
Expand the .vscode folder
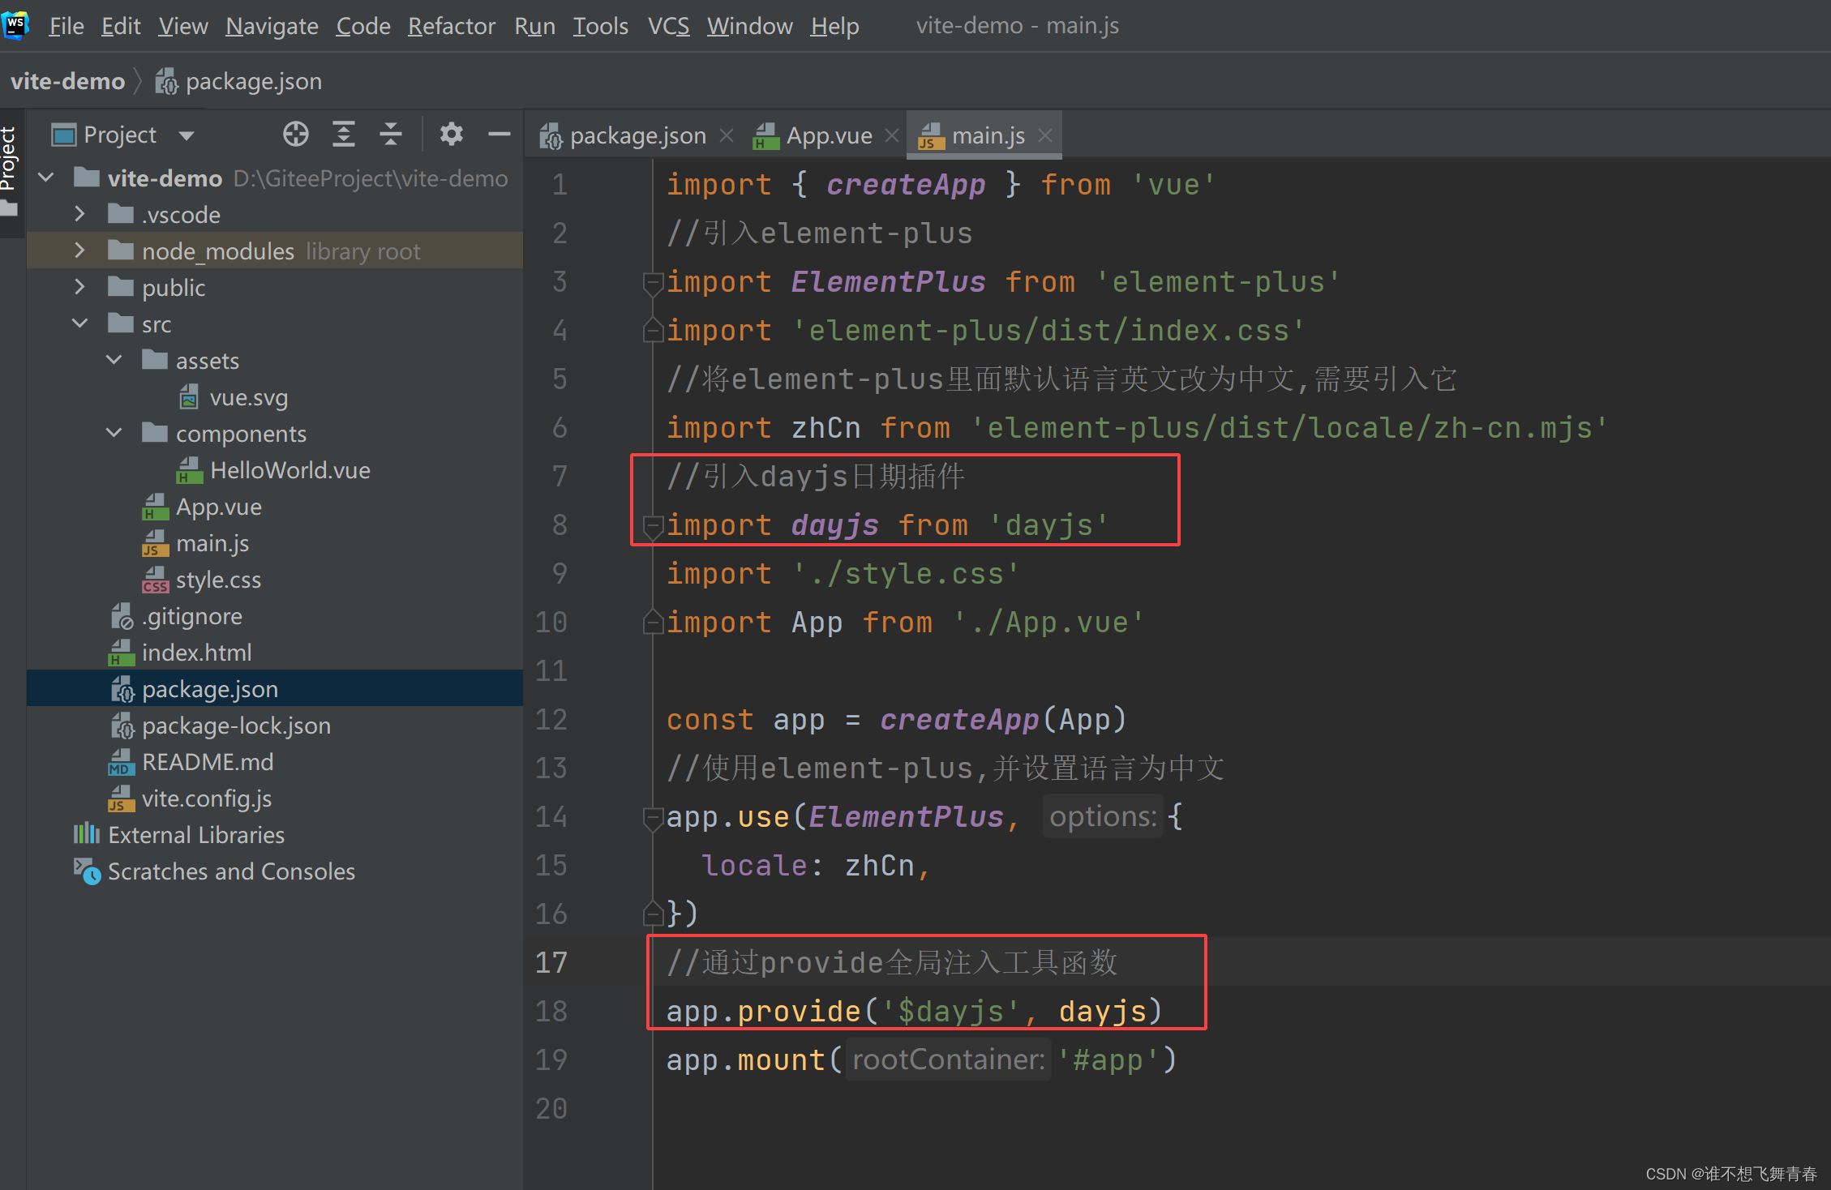coord(79,214)
